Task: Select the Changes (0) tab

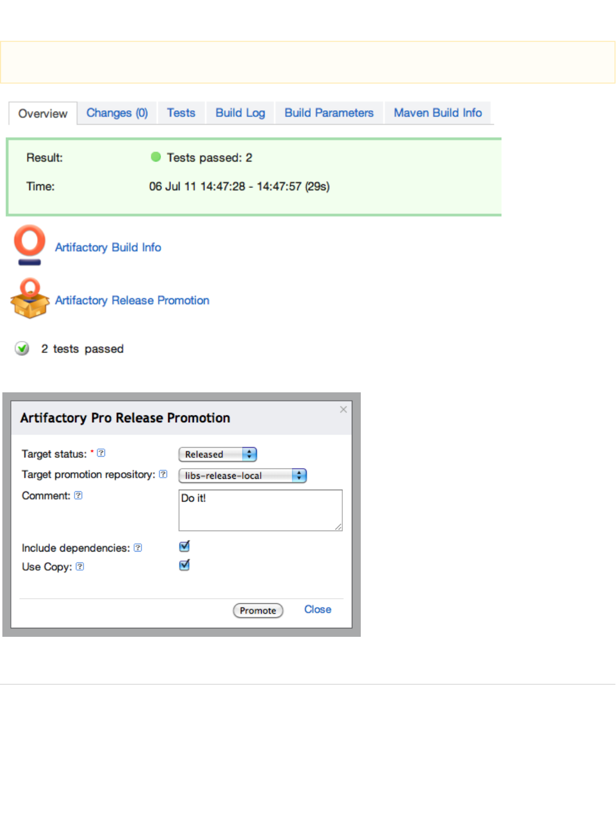Action: tap(117, 113)
